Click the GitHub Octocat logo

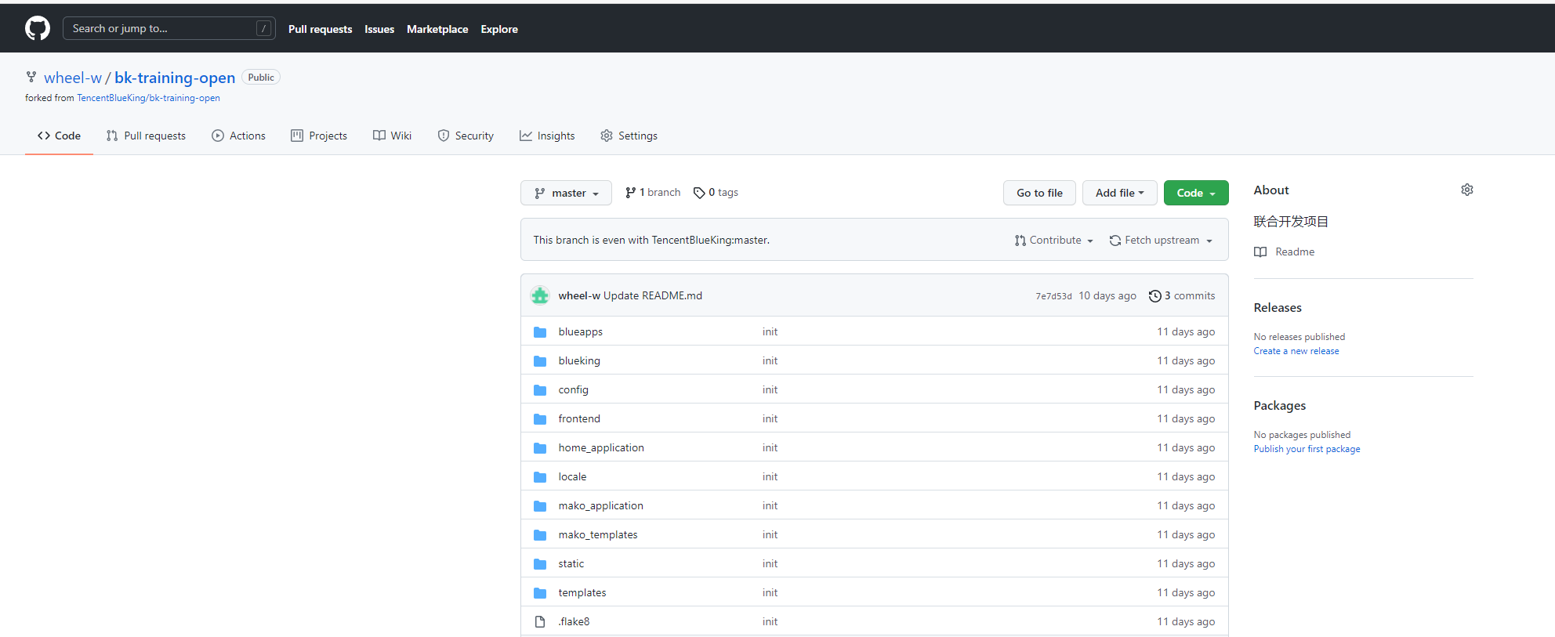(x=38, y=28)
